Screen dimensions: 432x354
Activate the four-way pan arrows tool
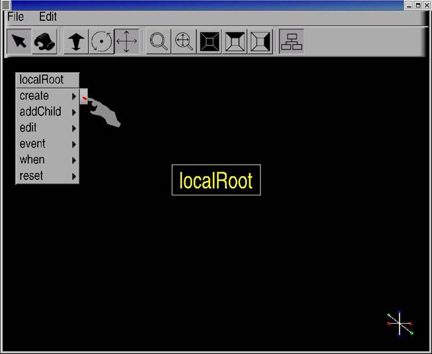coord(127,41)
